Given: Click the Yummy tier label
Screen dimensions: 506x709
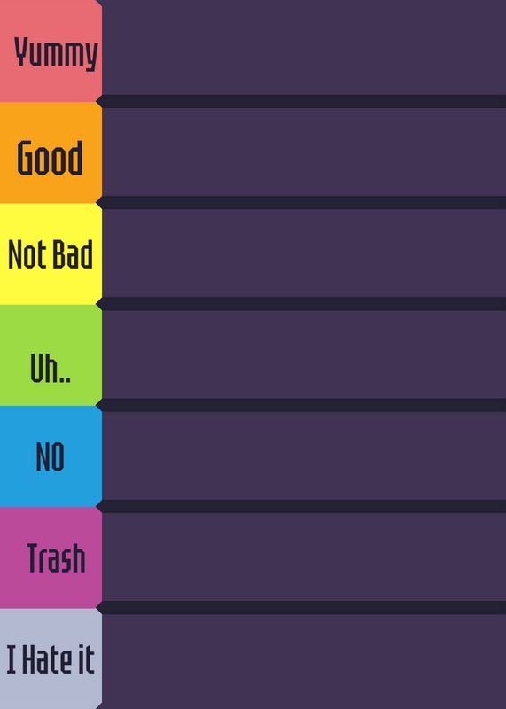Looking at the screenshot, I should tap(51, 51).
